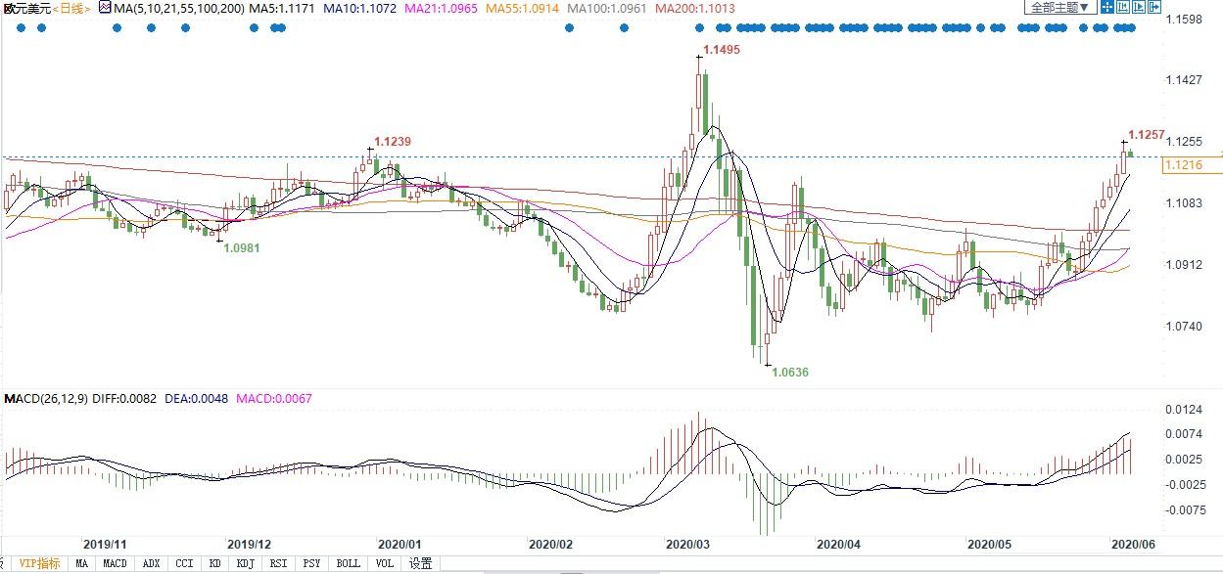Click the 2019/11 date axis label
Screen dimensions: 1223x574
coord(106,543)
